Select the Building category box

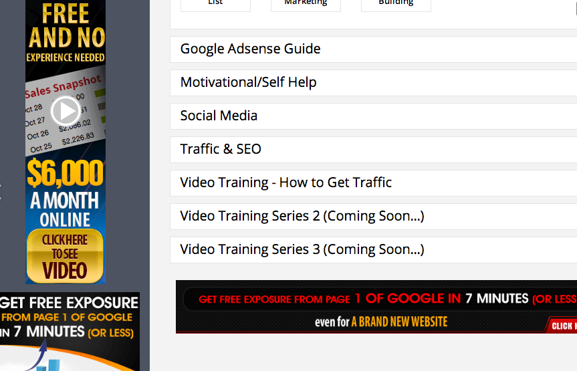tap(396, 5)
